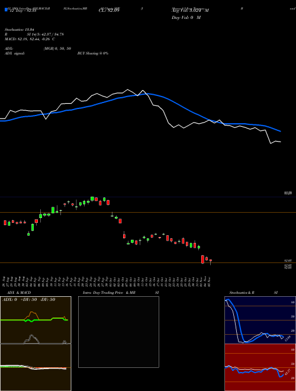This screenshot has width=296, height=391.
Task: Click the ADX '(MGR) 0, 50, 50' text
Action: click(x=57, y=49)
